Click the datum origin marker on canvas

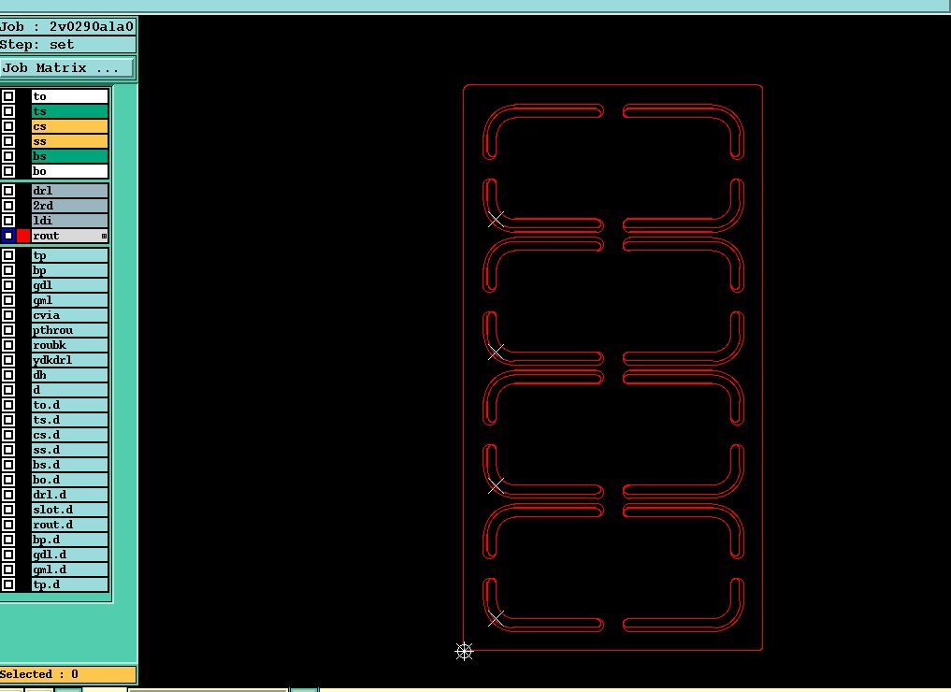[x=464, y=652]
